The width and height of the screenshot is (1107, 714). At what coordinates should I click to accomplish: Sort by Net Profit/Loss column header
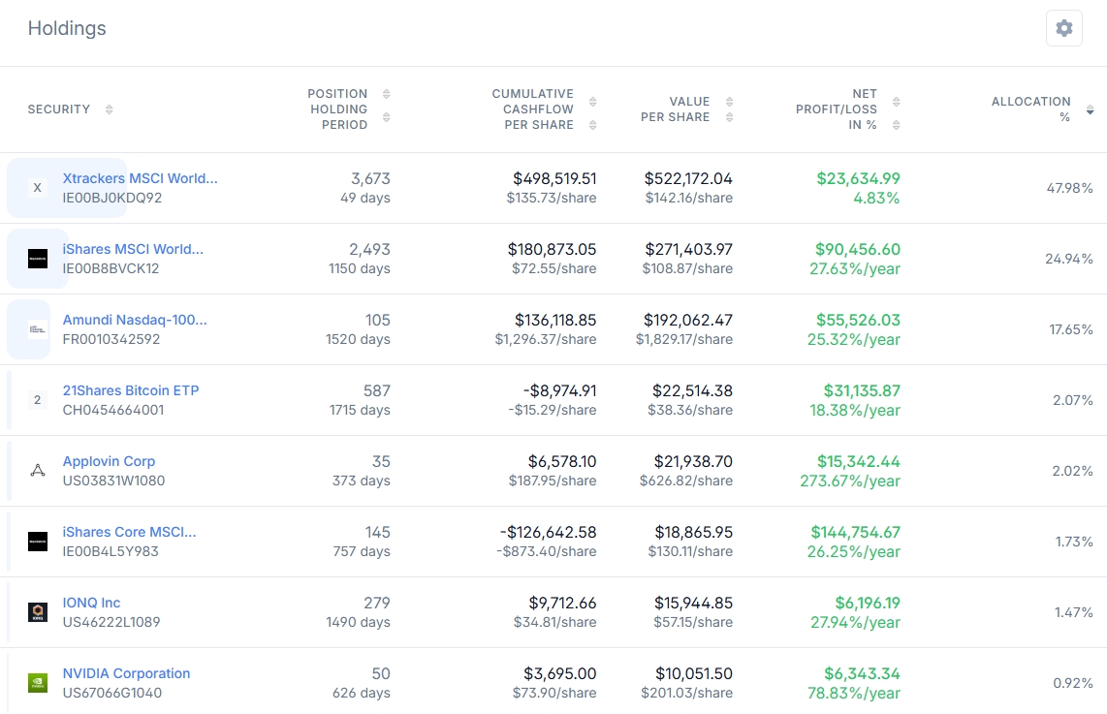pos(836,109)
